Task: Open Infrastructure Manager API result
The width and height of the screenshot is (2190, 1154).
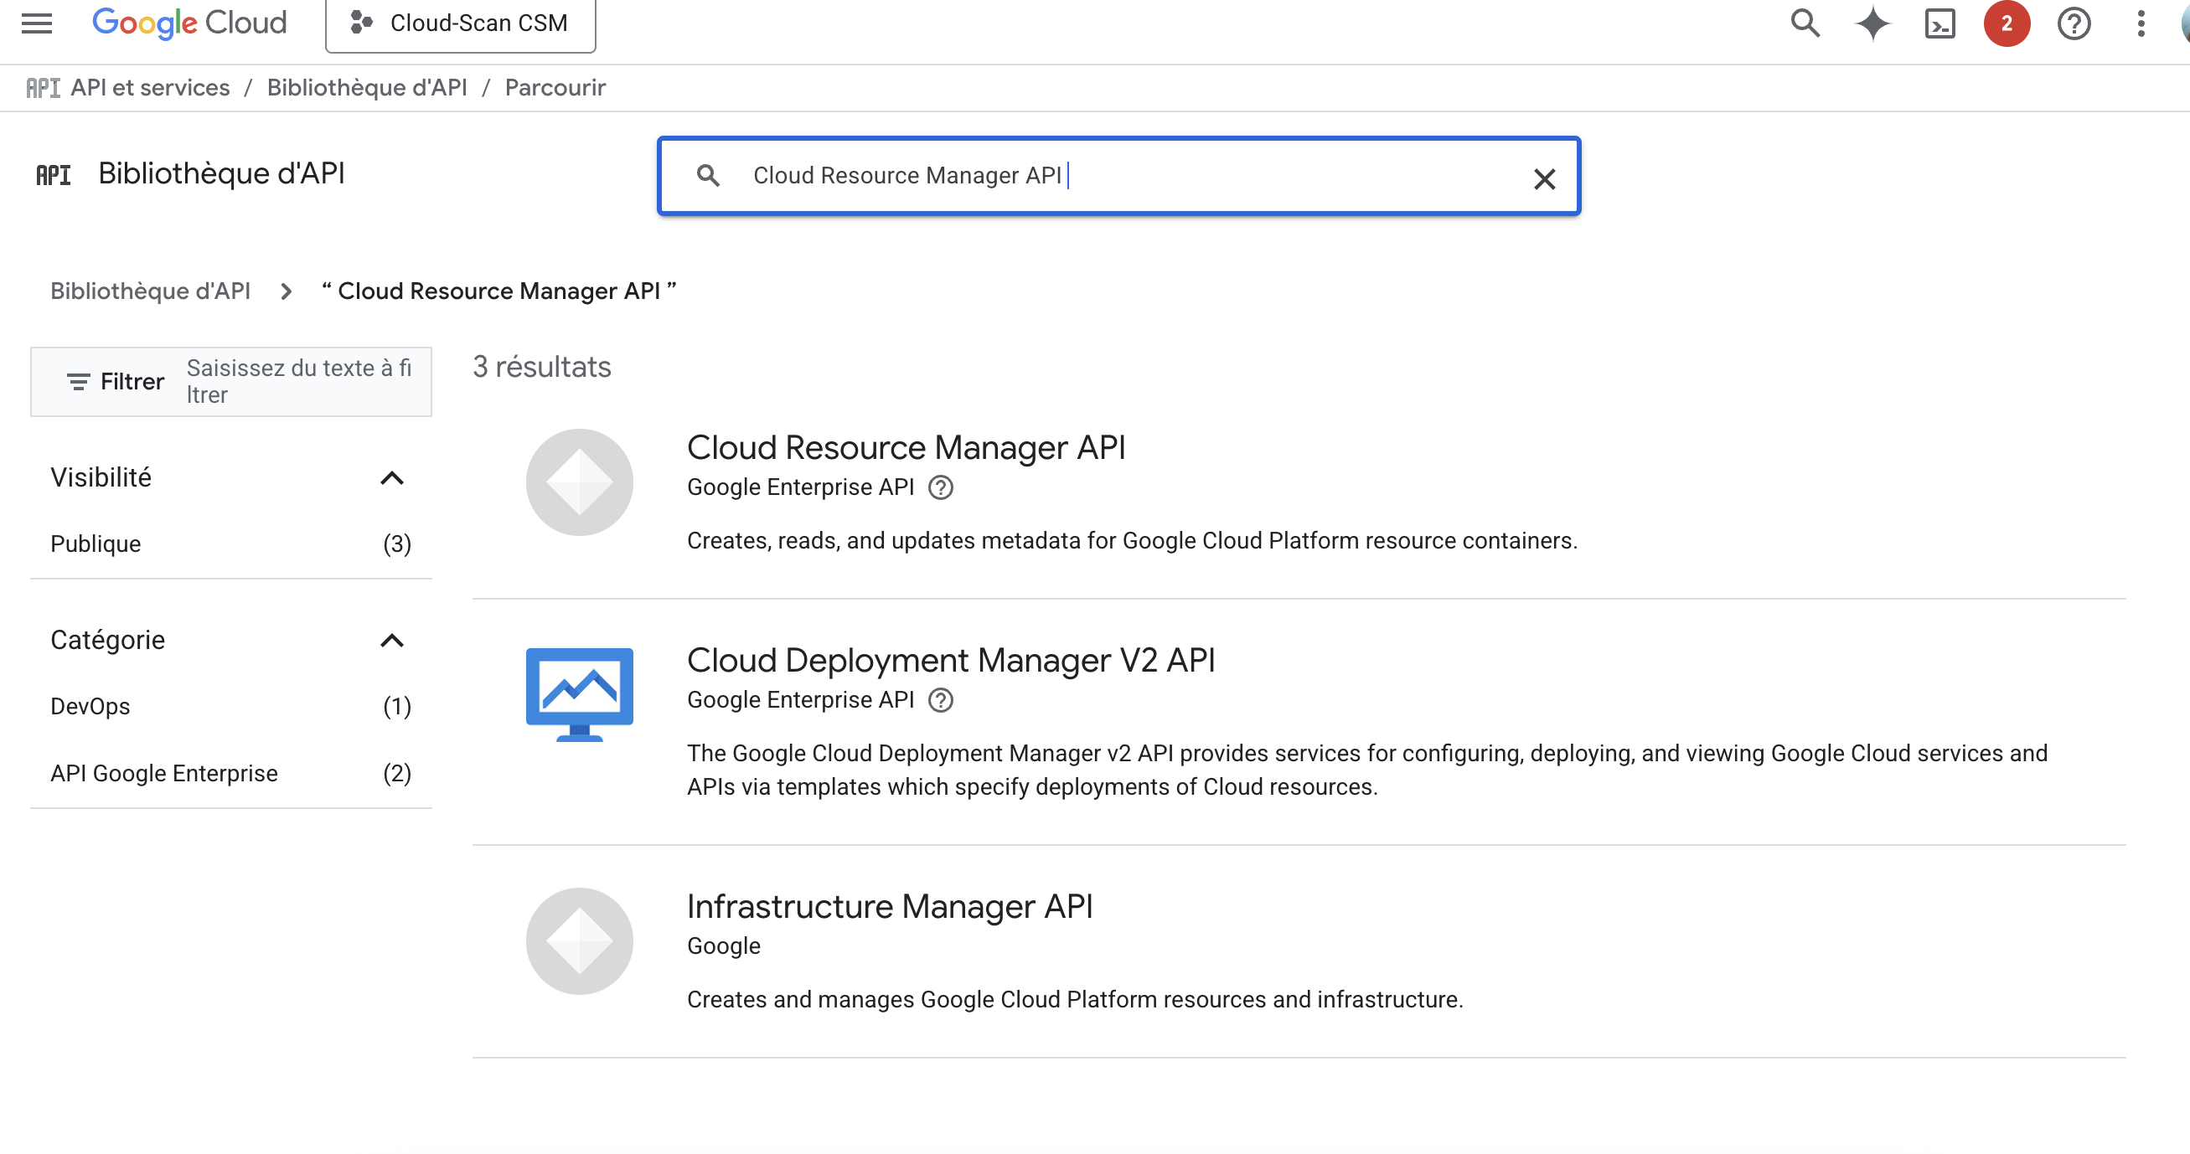Action: click(x=889, y=907)
